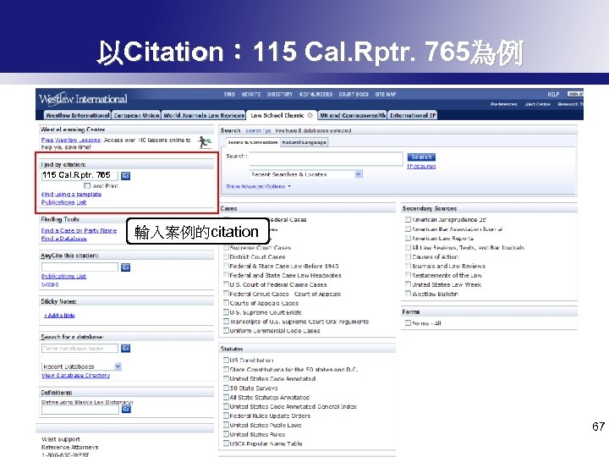Open Free Westlaw Lessons link
This screenshot has height=457, width=609.
point(71,140)
